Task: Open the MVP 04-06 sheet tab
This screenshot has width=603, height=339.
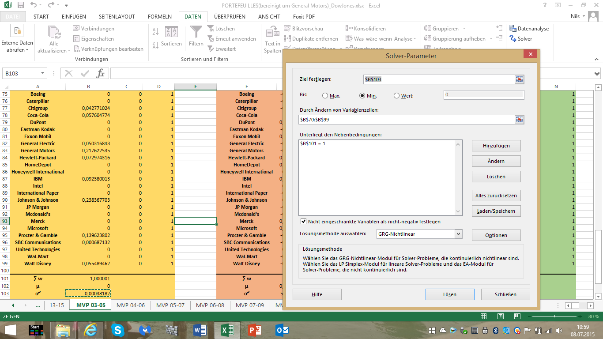Action: 130,305
